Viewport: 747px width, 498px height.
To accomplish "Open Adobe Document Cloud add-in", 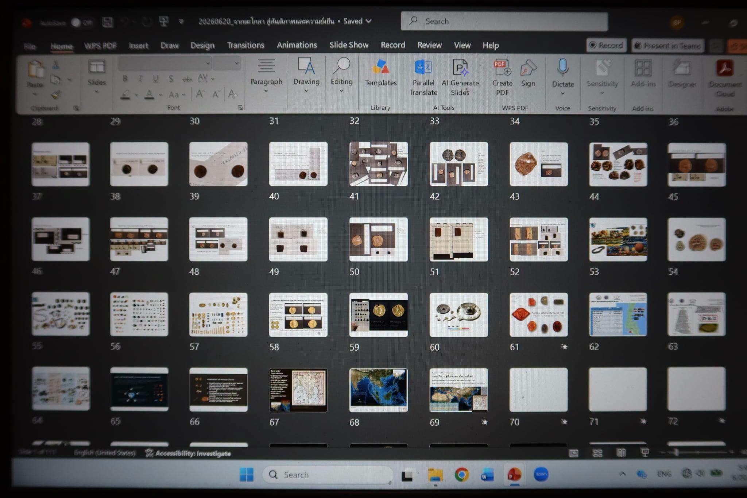I will pyautogui.click(x=725, y=78).
